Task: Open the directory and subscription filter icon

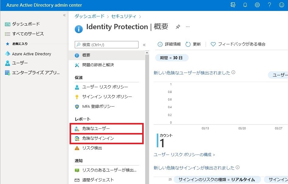Action: click(233, 5)
